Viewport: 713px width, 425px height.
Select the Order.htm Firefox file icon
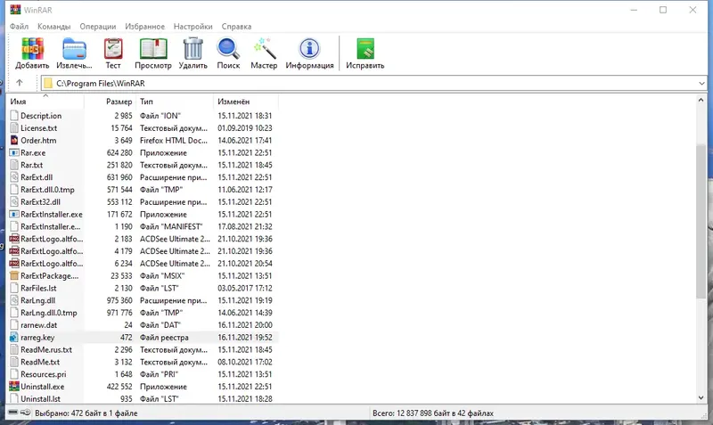tap(14, 140)
